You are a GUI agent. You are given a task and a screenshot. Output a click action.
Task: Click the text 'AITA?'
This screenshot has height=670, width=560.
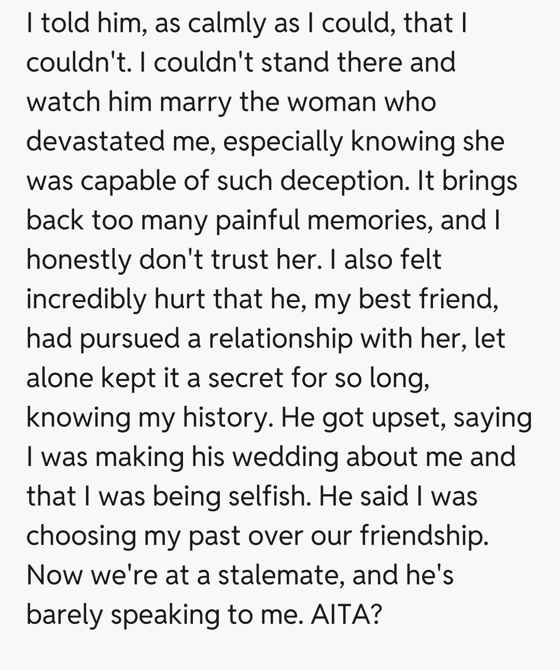(x=346, y=614)
